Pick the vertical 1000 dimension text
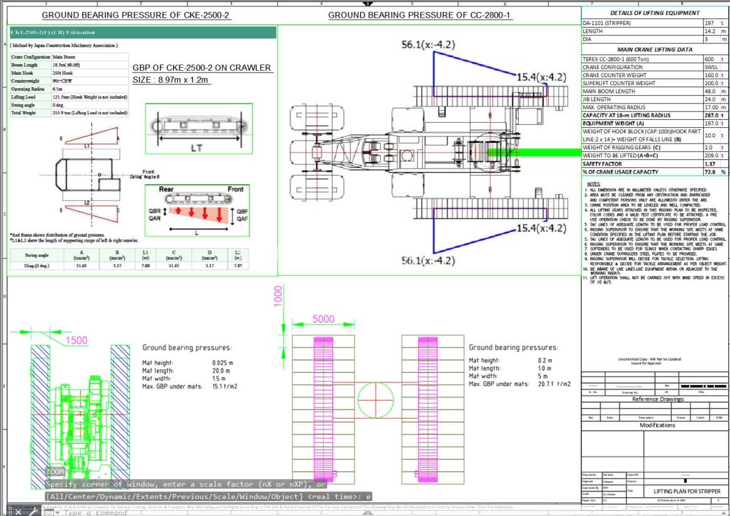This screenshot has height=516, width=730. click(x=278, y=296)
